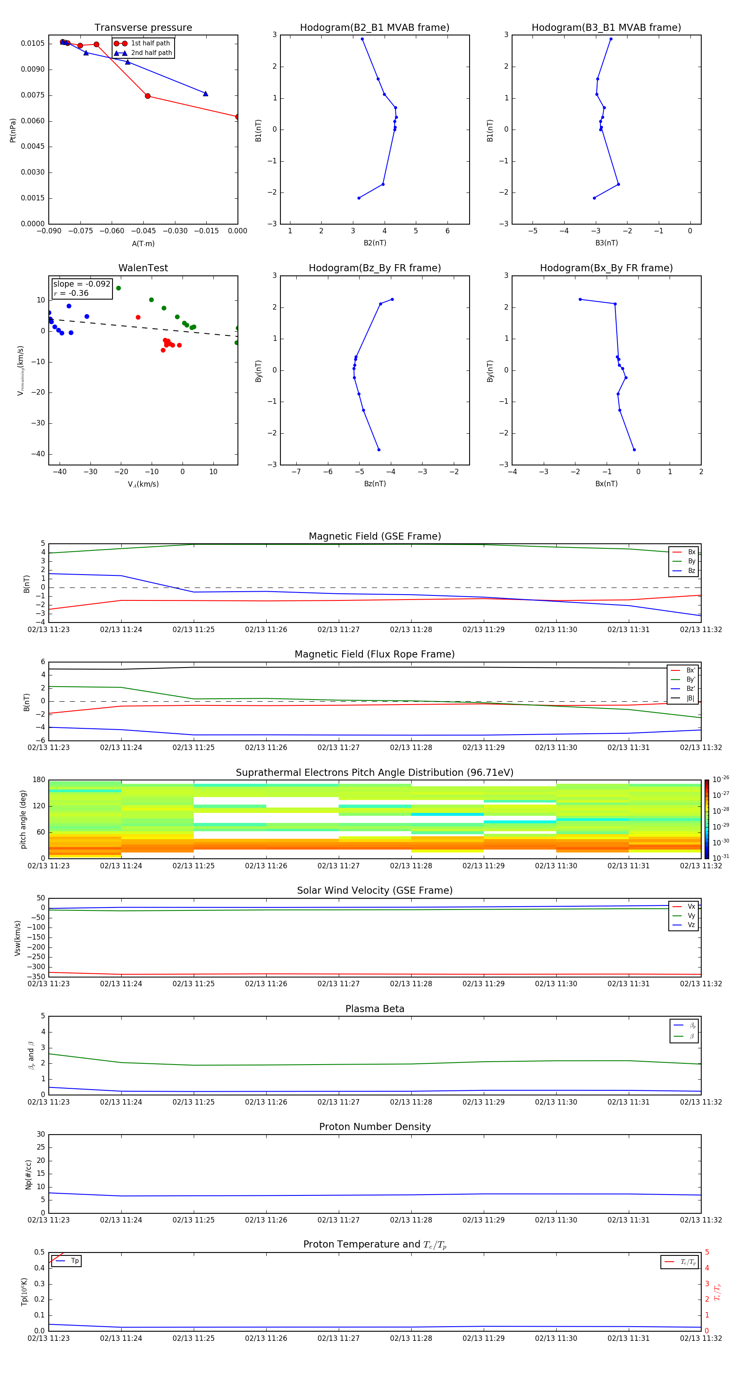Screen dimensions: 750x1375
Task: Click the 'Vsw(km/s)' axis label
Action: point(17,937)
